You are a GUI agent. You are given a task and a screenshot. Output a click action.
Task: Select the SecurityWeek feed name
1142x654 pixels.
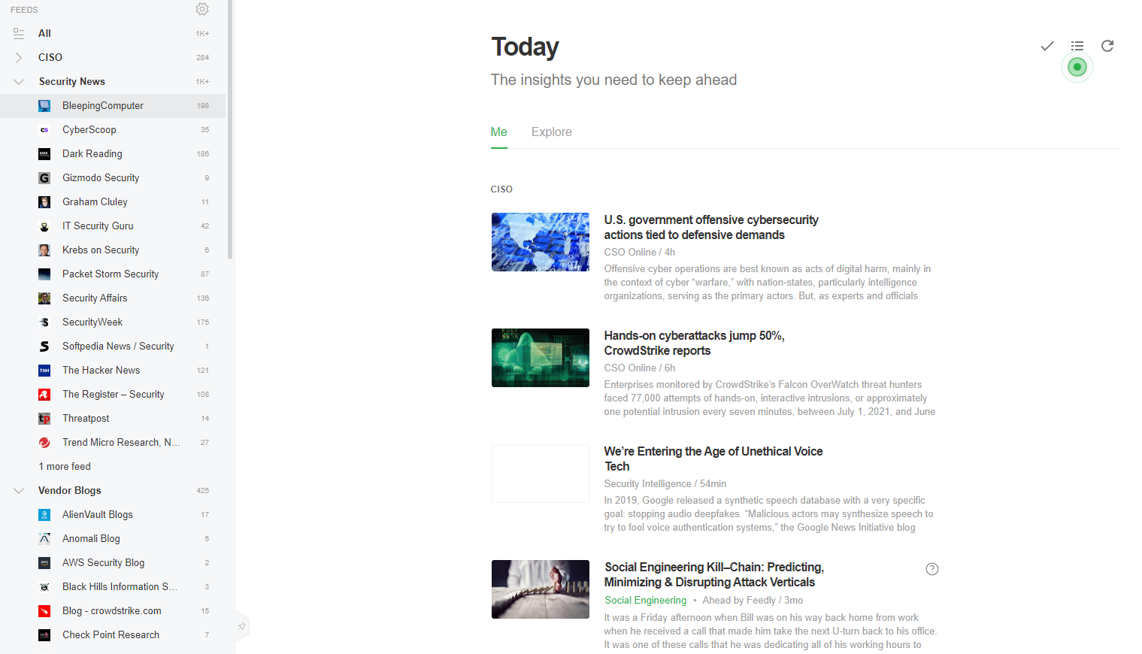point(92,322)
